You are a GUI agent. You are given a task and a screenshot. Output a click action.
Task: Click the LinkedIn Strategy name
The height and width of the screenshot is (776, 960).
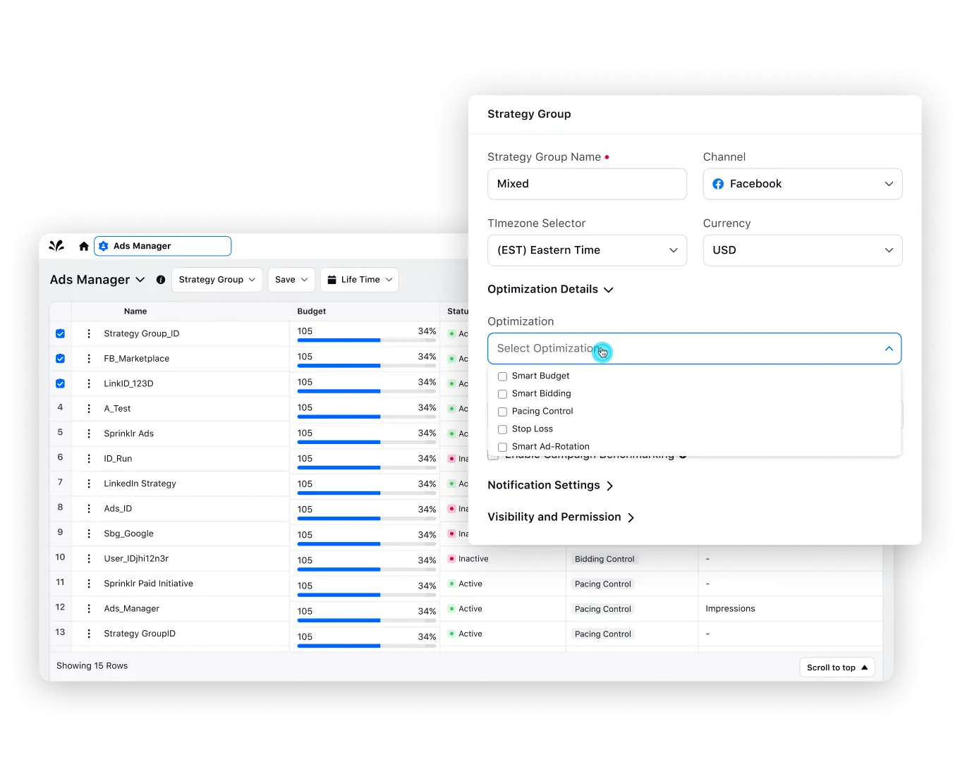(140, 484)
